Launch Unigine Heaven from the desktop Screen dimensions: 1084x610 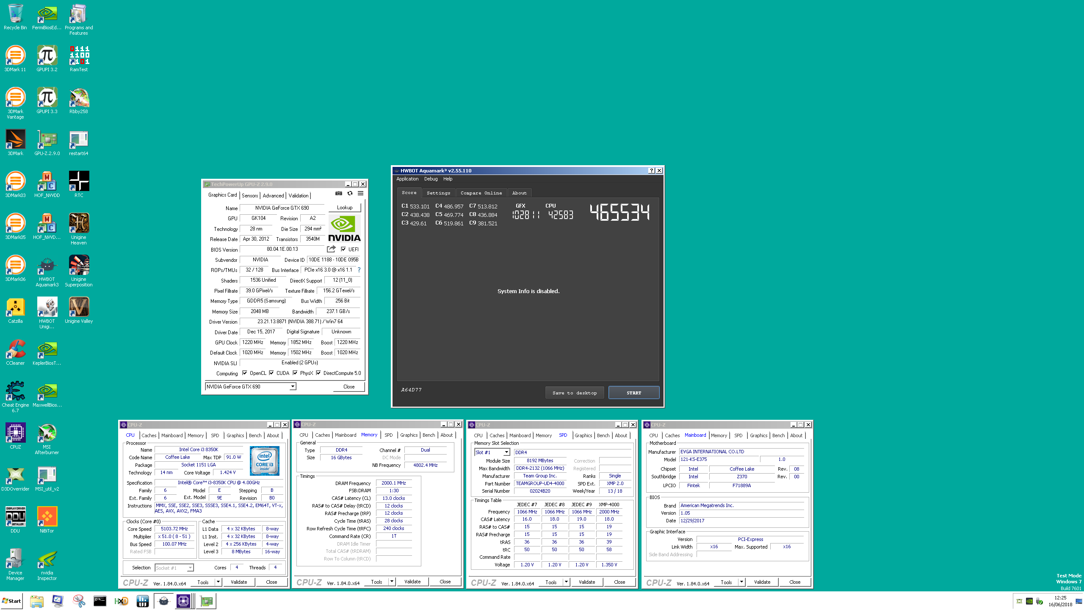click(79, 229)
